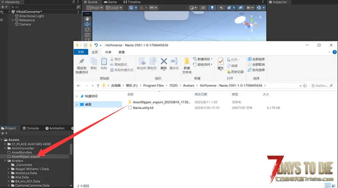The width and height of the screenshot is (338, 188).
Task: Open the Animation tab
Action: (55, 128)
